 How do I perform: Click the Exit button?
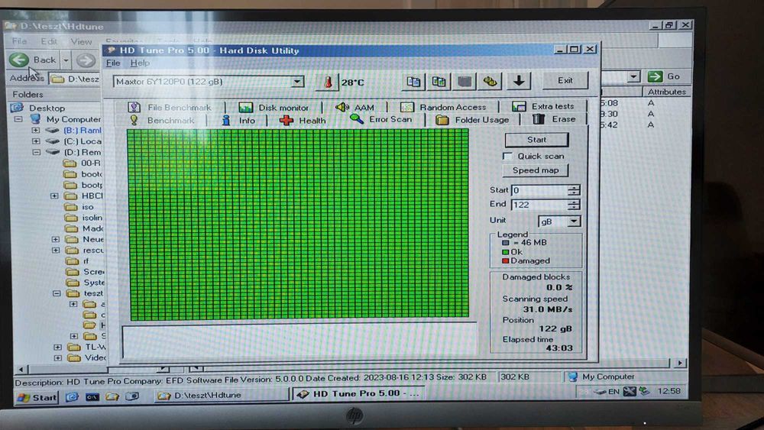[x=565, y=80]
